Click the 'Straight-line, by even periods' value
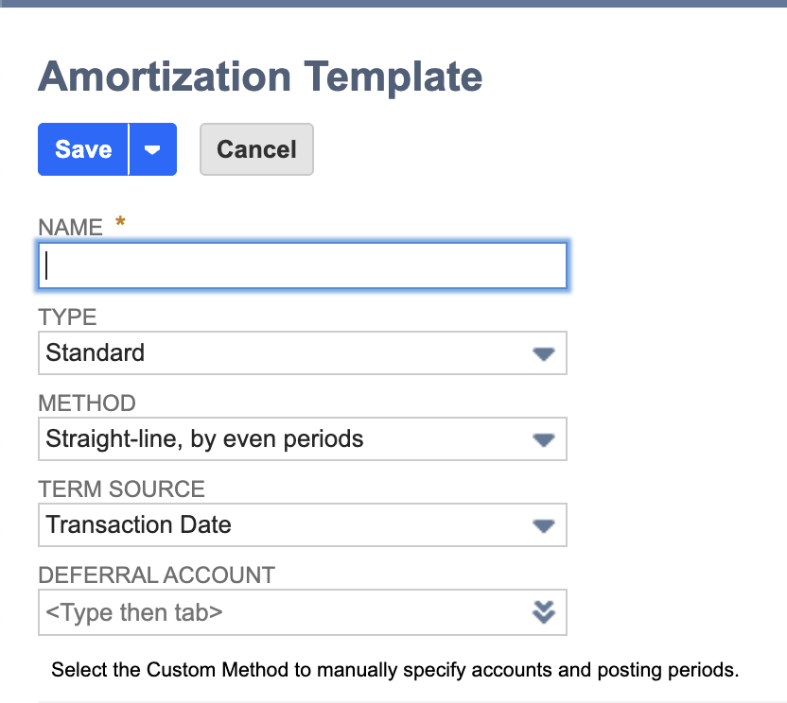 coord(204,438)
